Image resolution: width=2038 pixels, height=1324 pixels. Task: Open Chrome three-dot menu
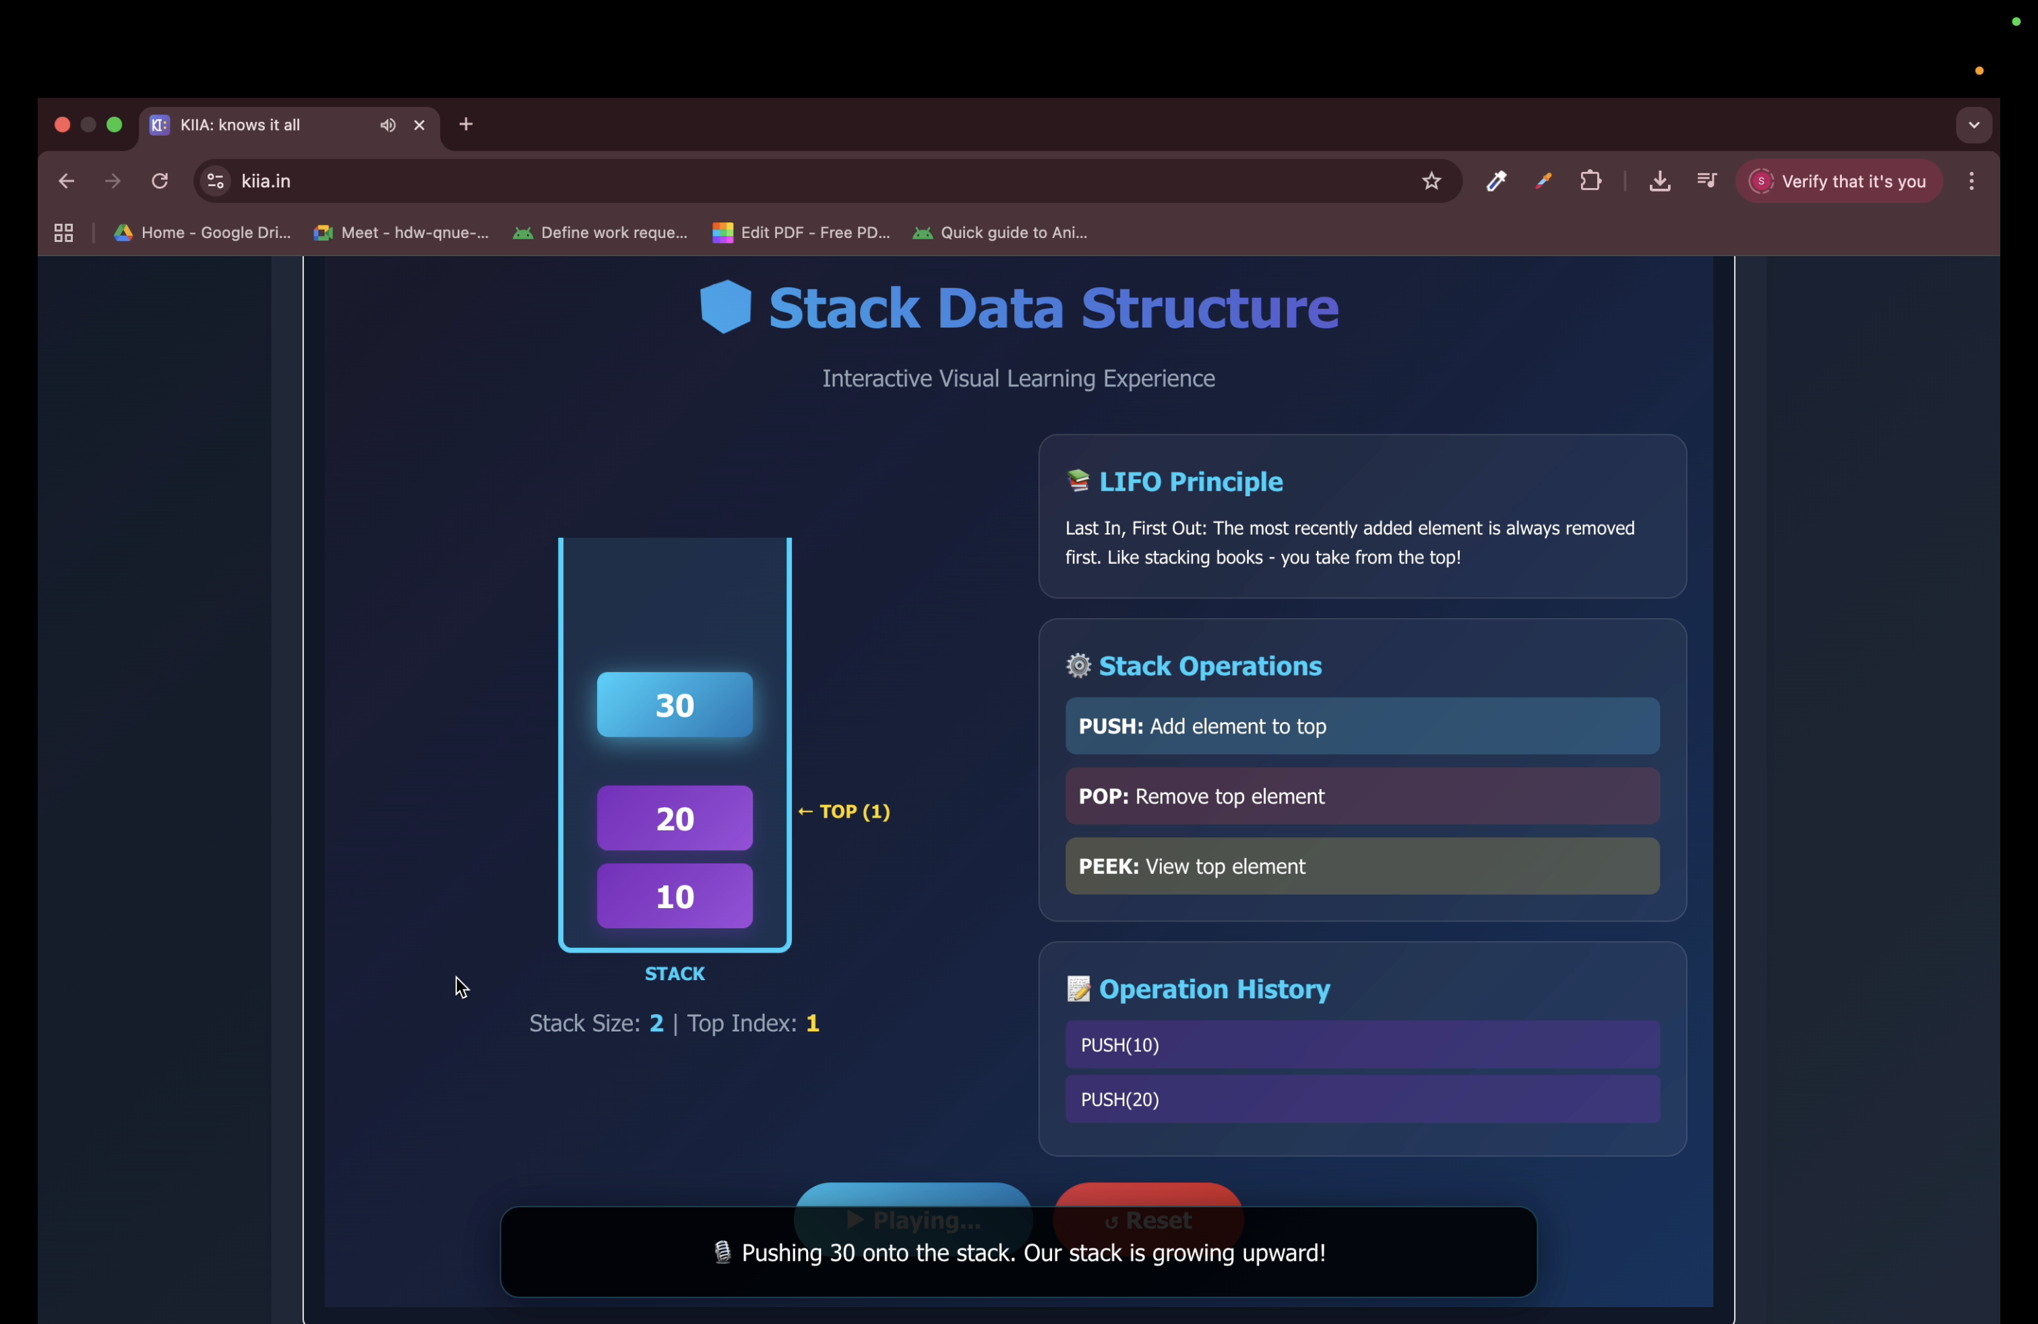pos(1972,181)
